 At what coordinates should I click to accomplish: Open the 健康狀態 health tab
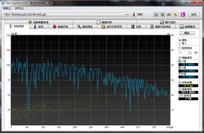click(61, 27)
